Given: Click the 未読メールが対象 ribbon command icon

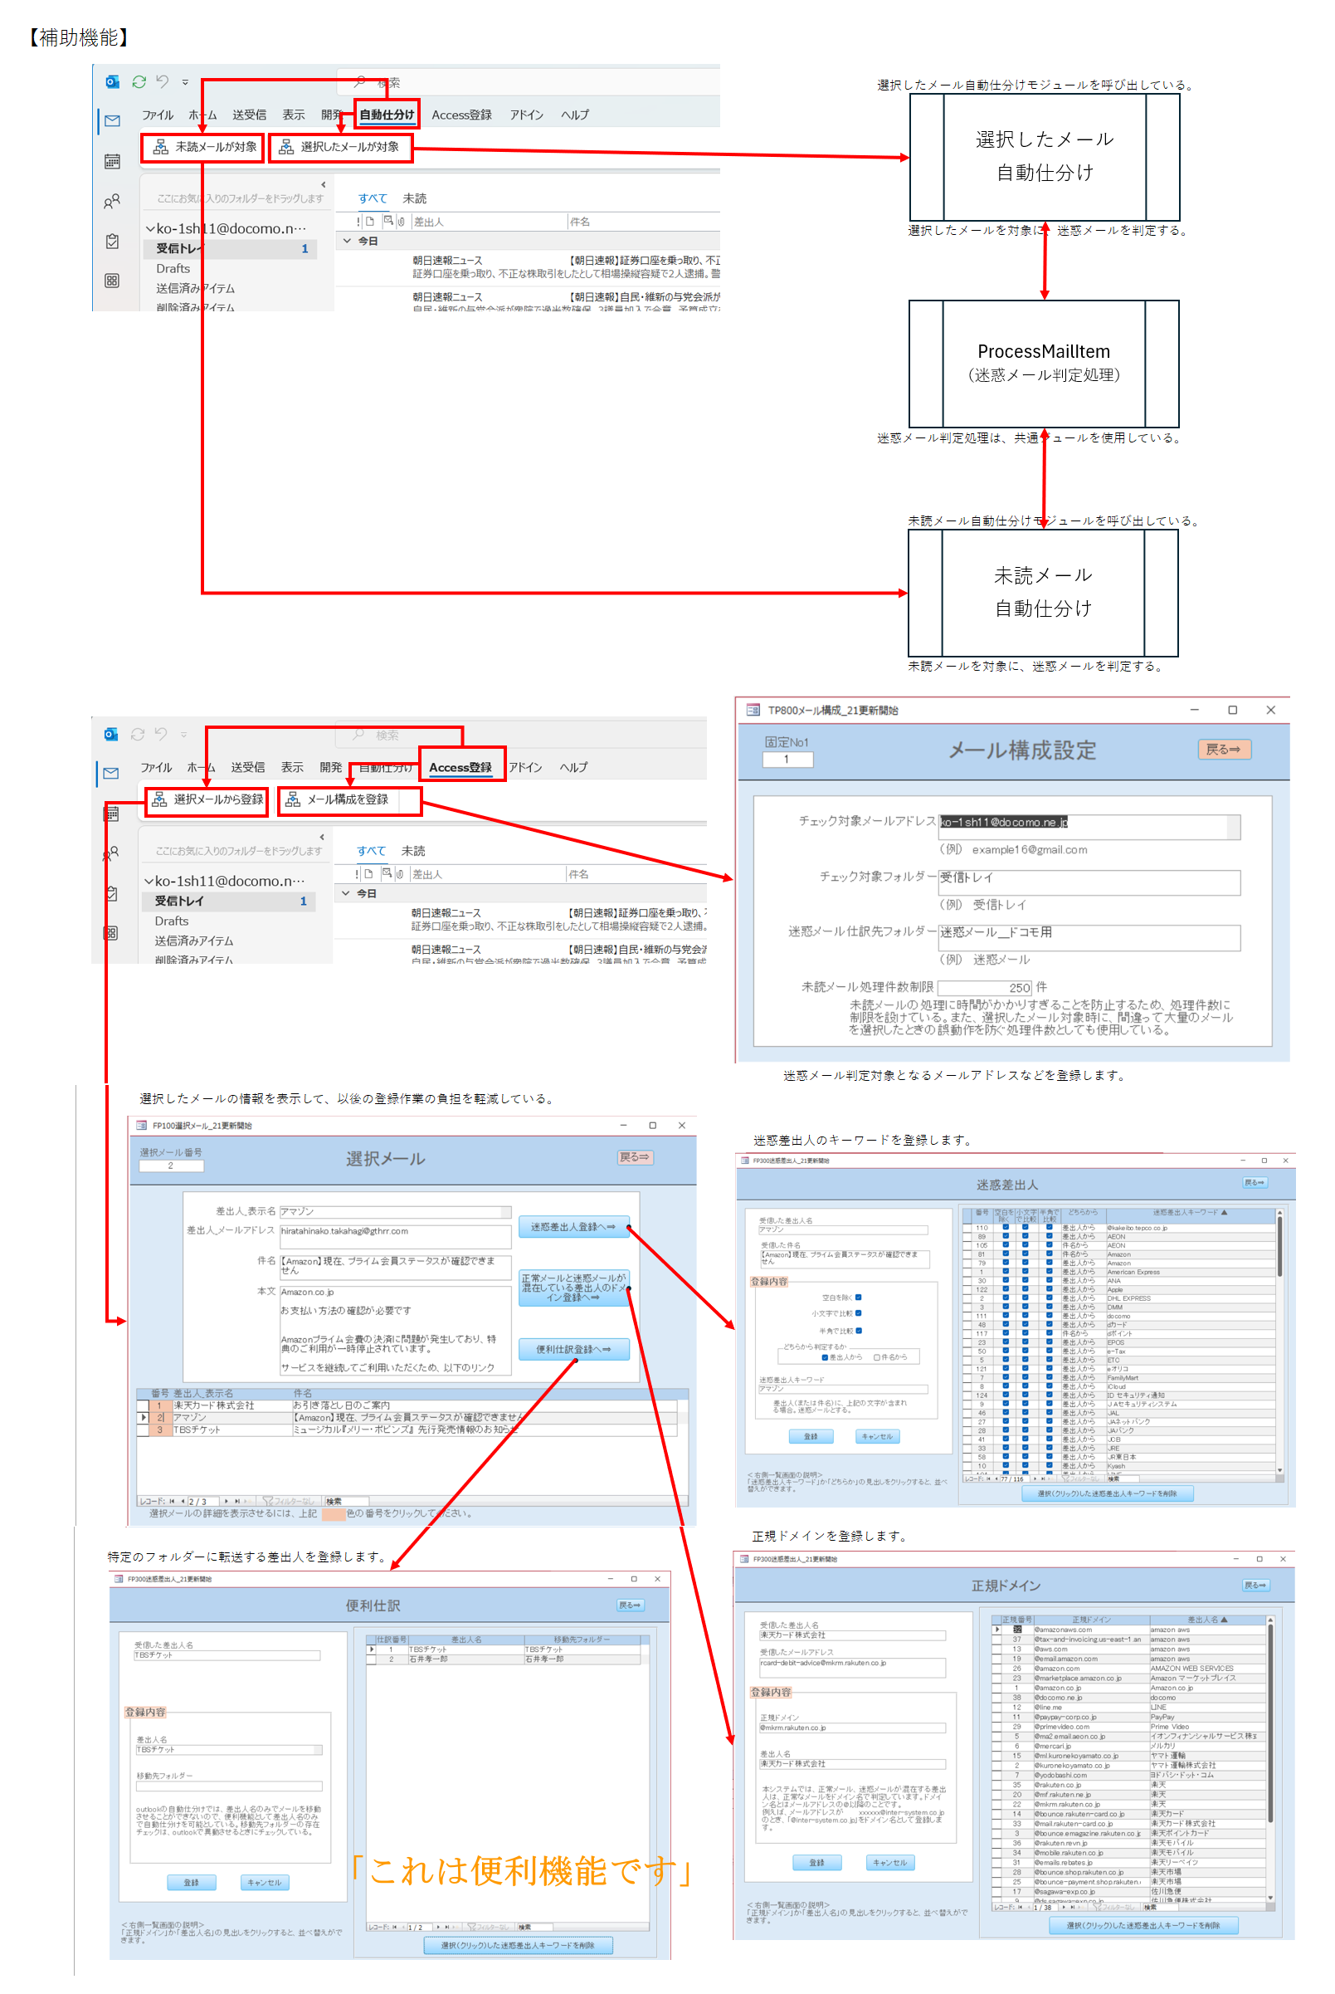Looking at the screenshot, I should click(160, 148).
